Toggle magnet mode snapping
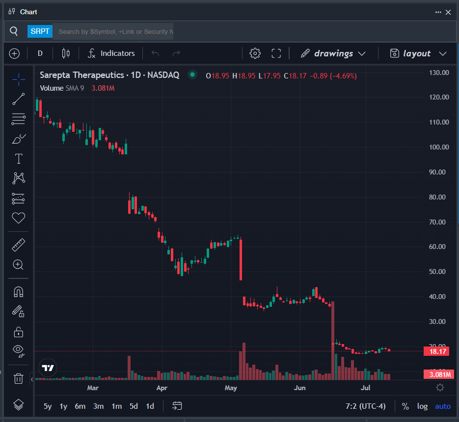Viewport: 459px width, 422px height. [x=19, y=292]
